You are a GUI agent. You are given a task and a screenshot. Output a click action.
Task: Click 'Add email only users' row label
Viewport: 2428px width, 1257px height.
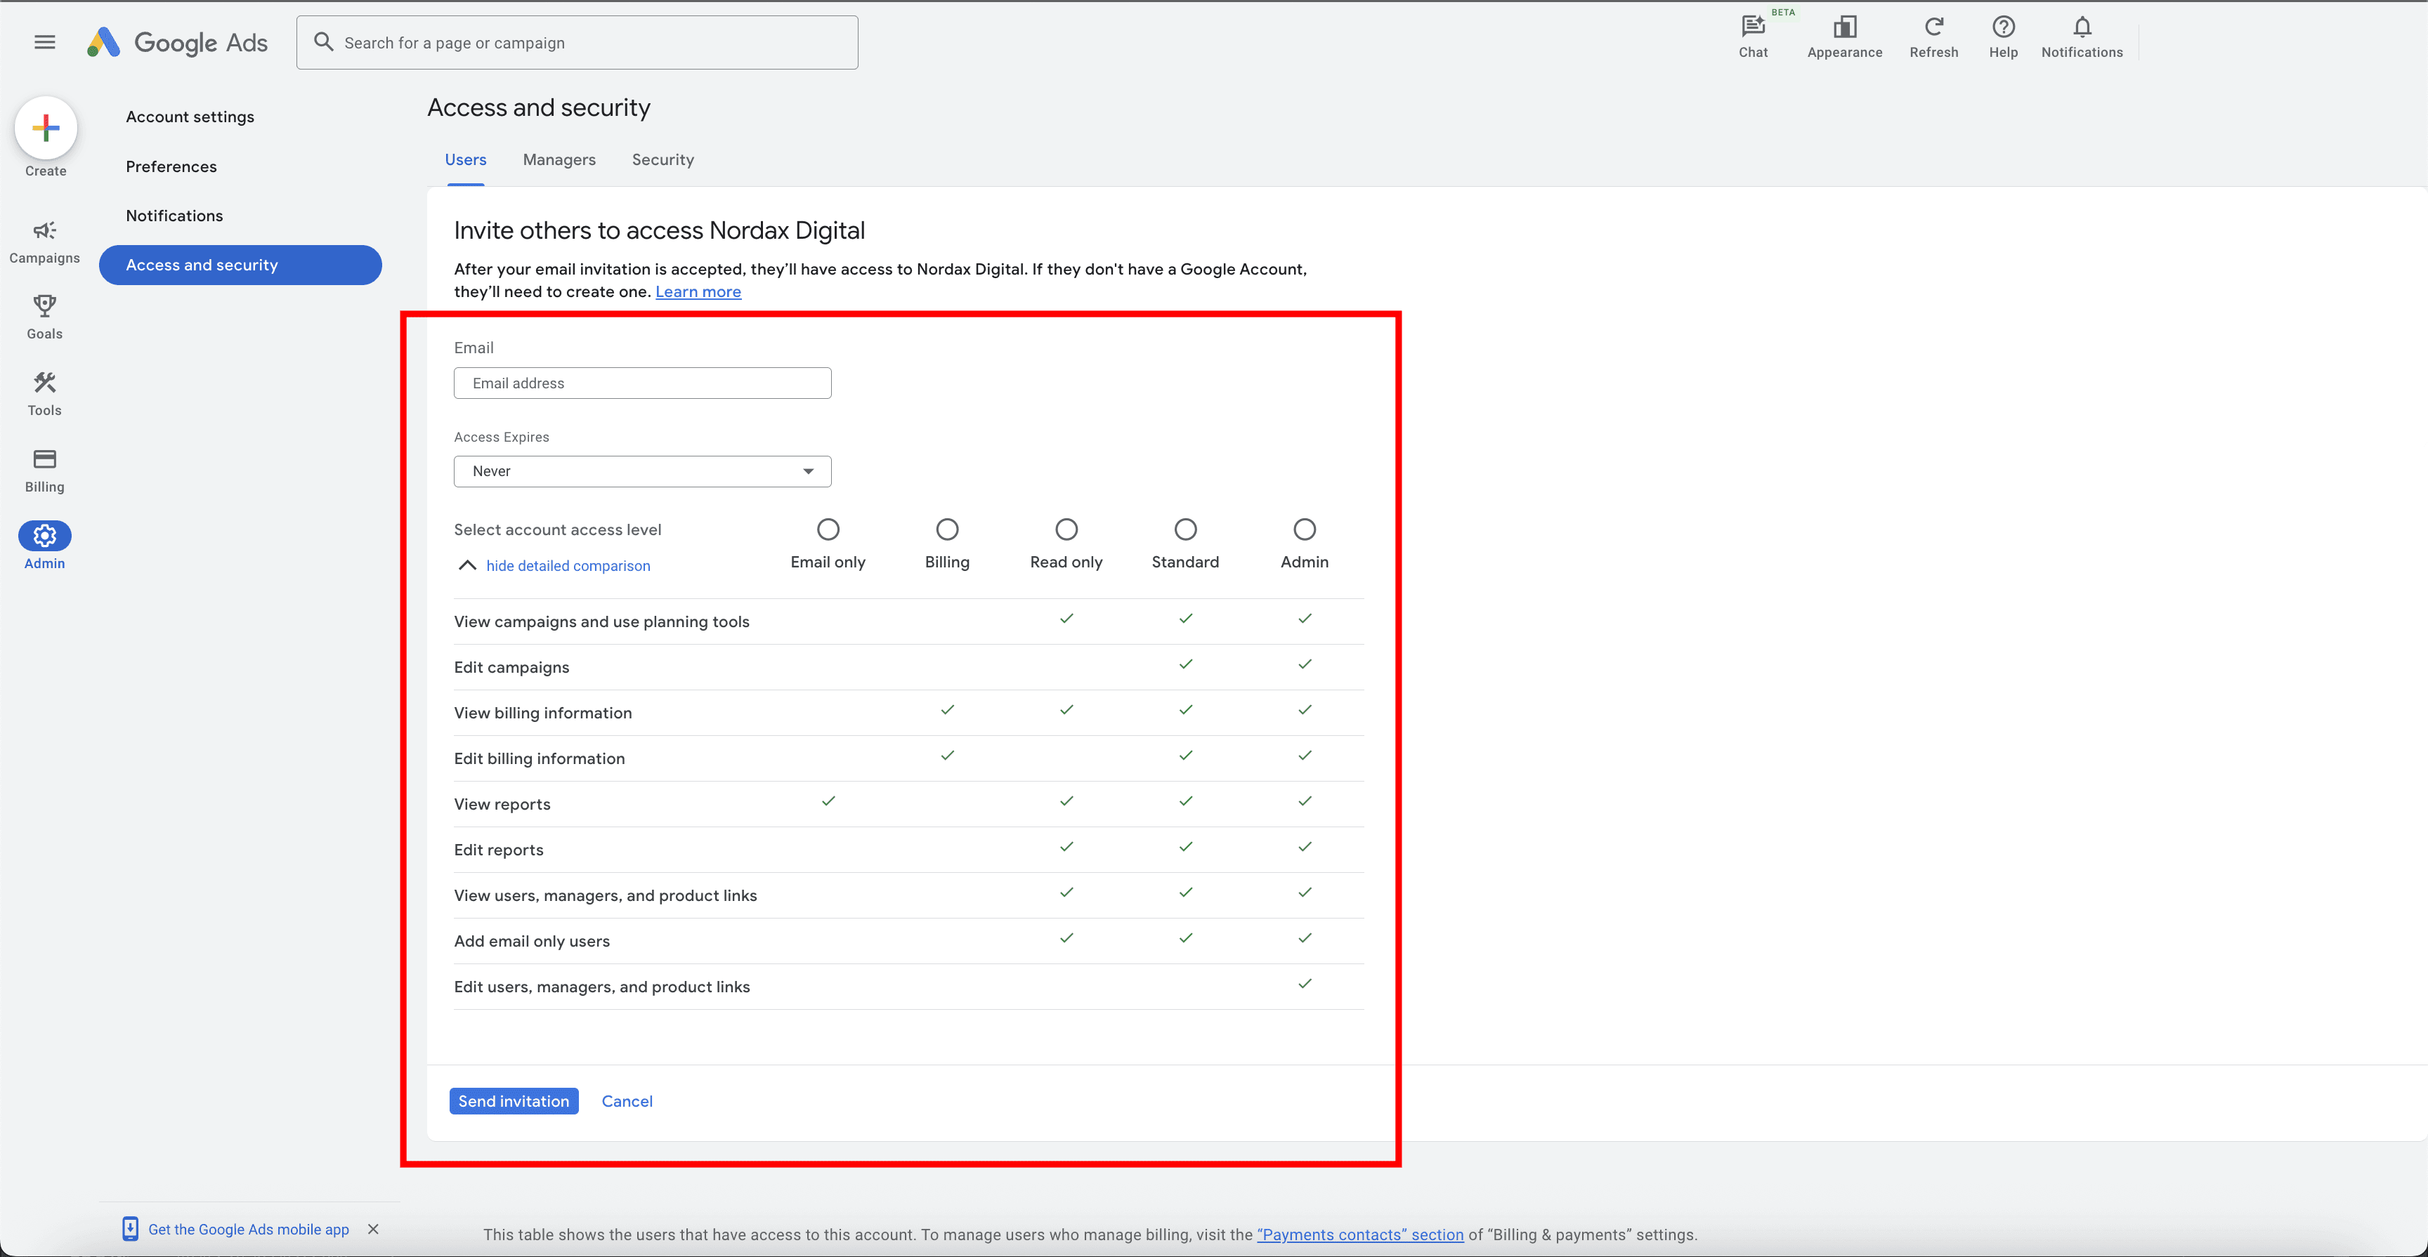tap(532, 941)
